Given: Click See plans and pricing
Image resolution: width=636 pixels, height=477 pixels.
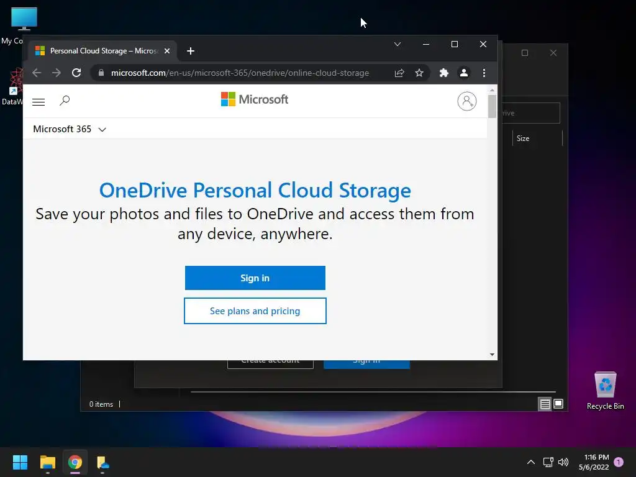Looking at the screenshot, I should click(x=255, y=311).
